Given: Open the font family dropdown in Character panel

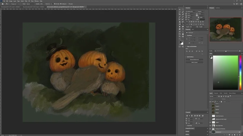Looking at the screenshot, I should click(x=191, y=12).
